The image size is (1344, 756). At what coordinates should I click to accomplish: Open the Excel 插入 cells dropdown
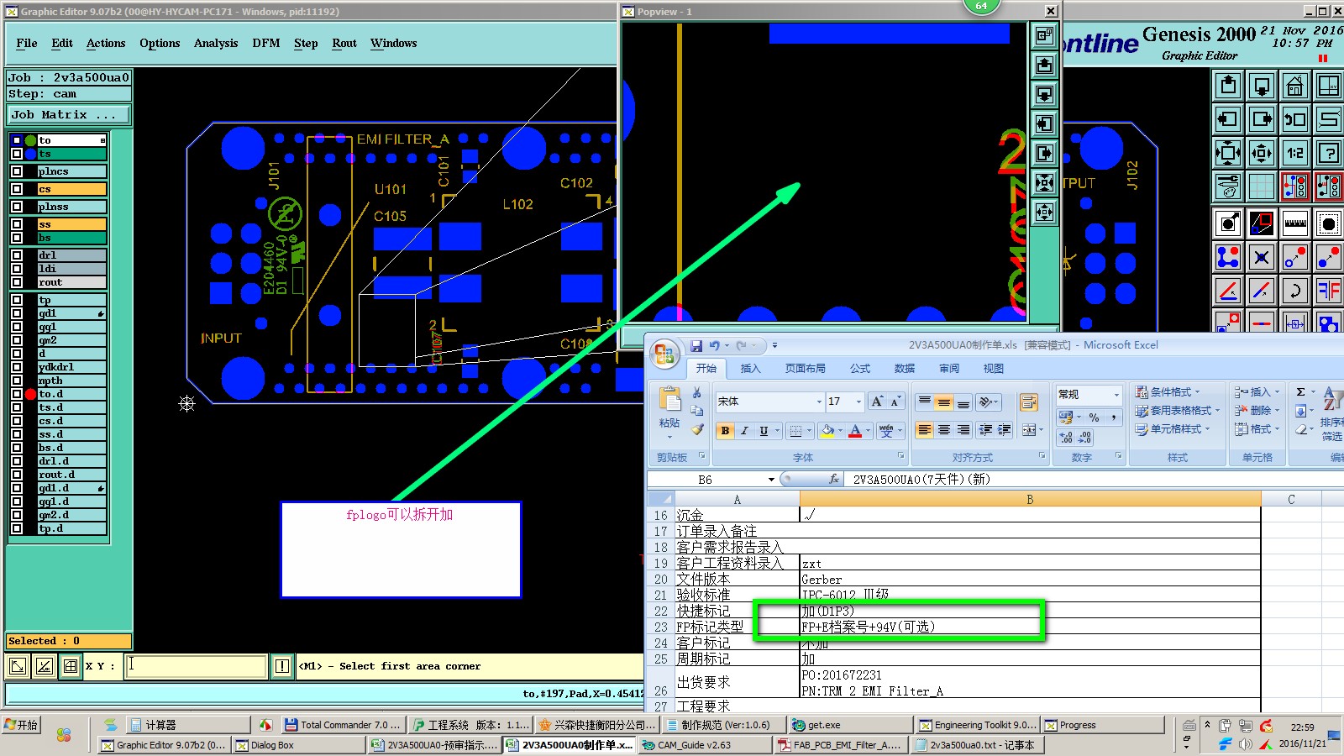[1257, 392]
